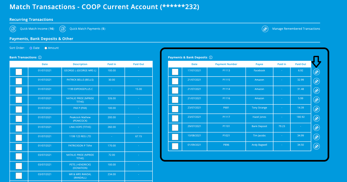Click Bank Transactions Paid Out header
The height and width of the screenshot is (182, 347).
coord(139,64)
